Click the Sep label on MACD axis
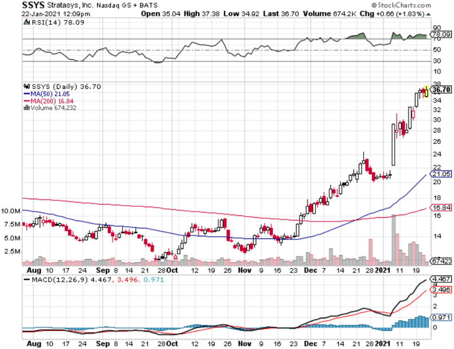The width and height of the screenshot is (454, 349). [x=103, y=344]
